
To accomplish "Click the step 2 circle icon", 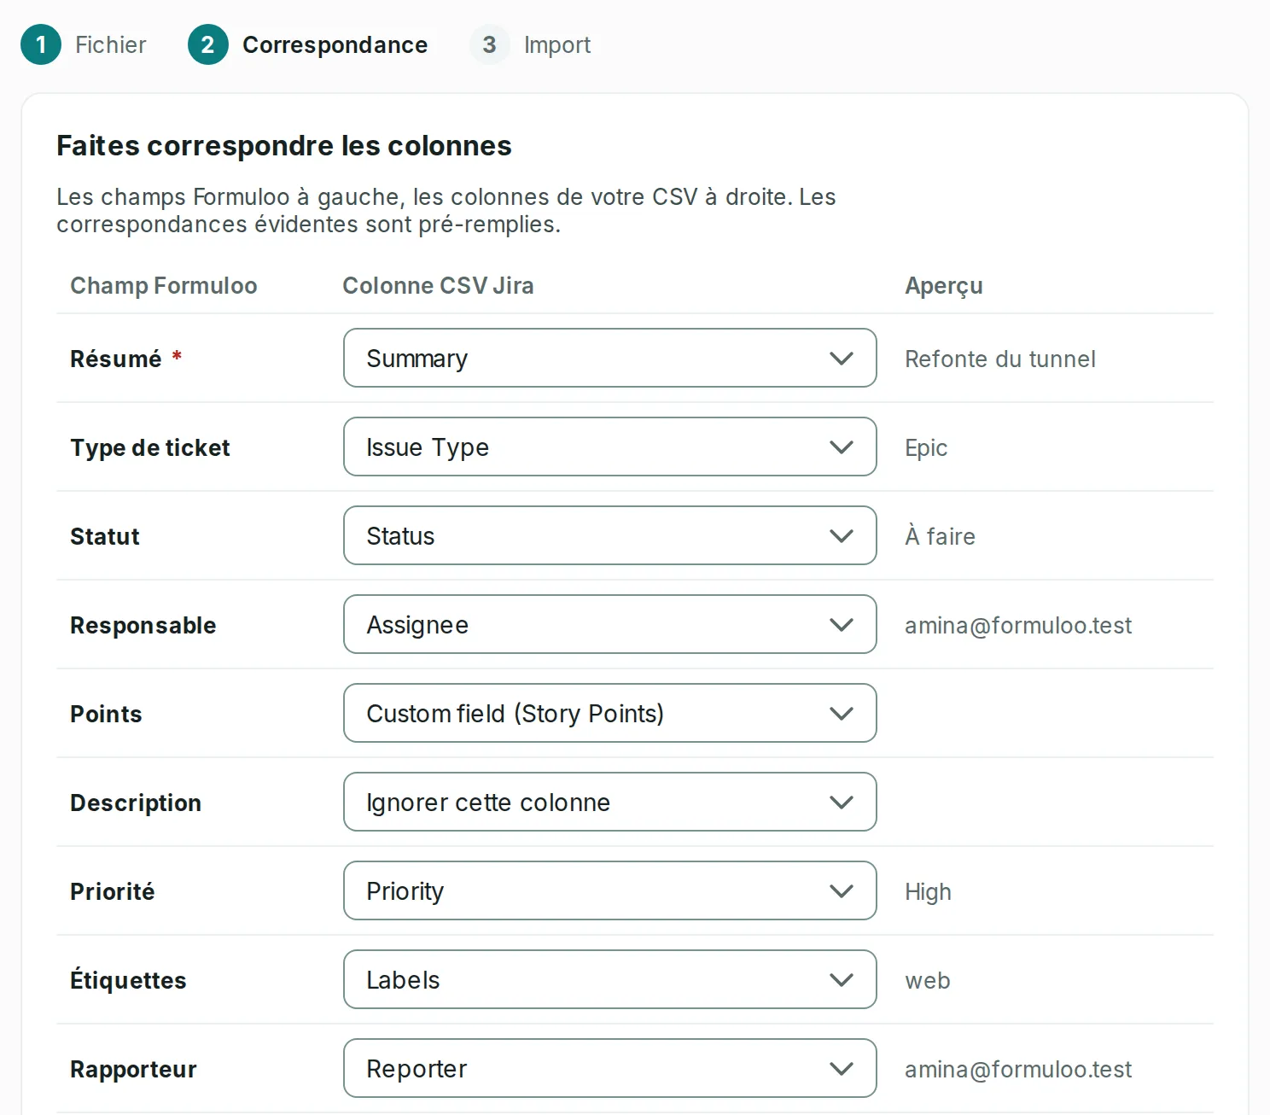I will tap(208, 44).
